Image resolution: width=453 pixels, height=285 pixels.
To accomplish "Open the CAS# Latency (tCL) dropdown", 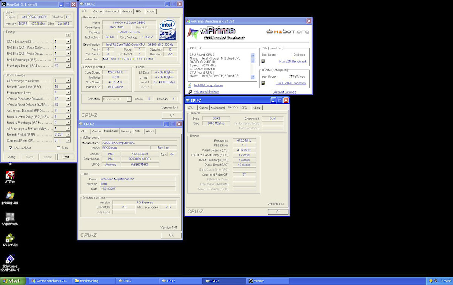I will coord(68,42).
